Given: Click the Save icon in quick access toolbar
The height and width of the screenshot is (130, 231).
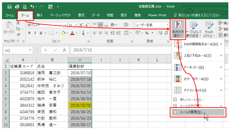Looking at the screenshot, I should coord(9,7).
